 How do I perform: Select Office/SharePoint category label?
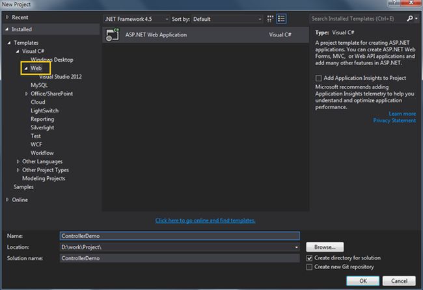pos(52,94)
